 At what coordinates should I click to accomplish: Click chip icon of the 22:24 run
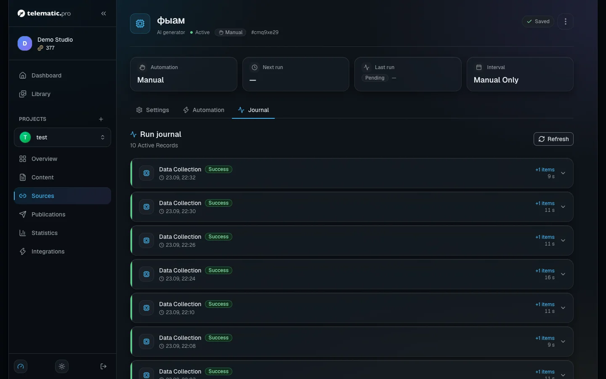coord(146,274)
